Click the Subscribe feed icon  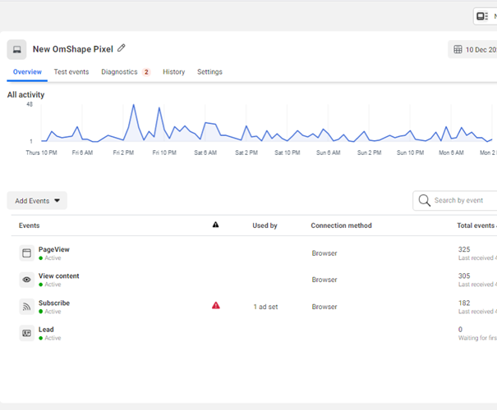26,307
